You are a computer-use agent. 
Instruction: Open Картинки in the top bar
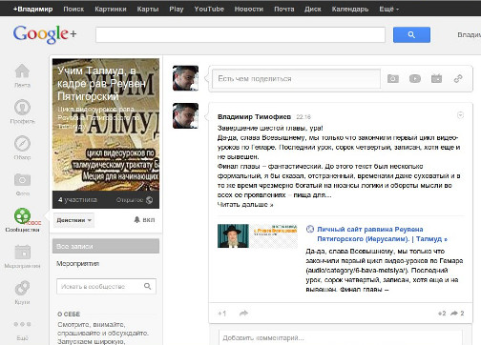click(111, 9)
